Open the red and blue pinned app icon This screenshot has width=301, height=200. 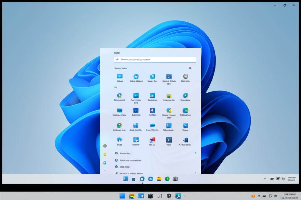[x=152, y=140]
